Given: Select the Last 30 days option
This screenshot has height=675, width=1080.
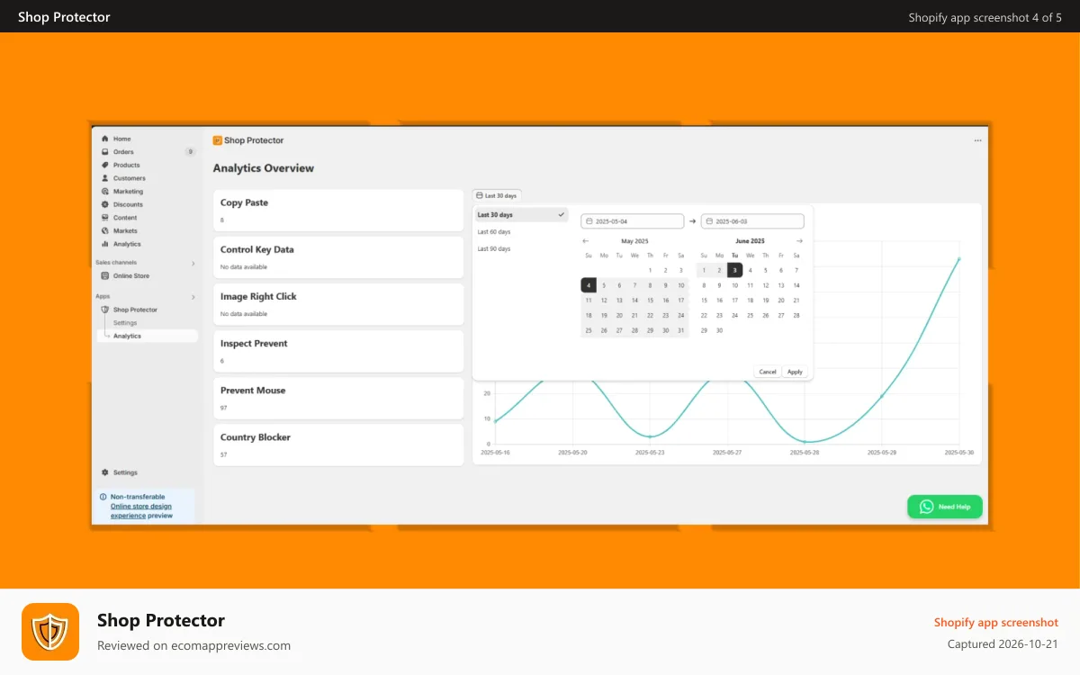Looking at the screenshot, I should 522,215.
